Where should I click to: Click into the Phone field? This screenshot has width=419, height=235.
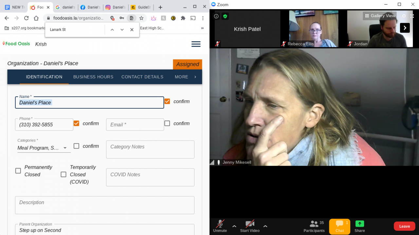pyautogui.click(x=44, y=124)
